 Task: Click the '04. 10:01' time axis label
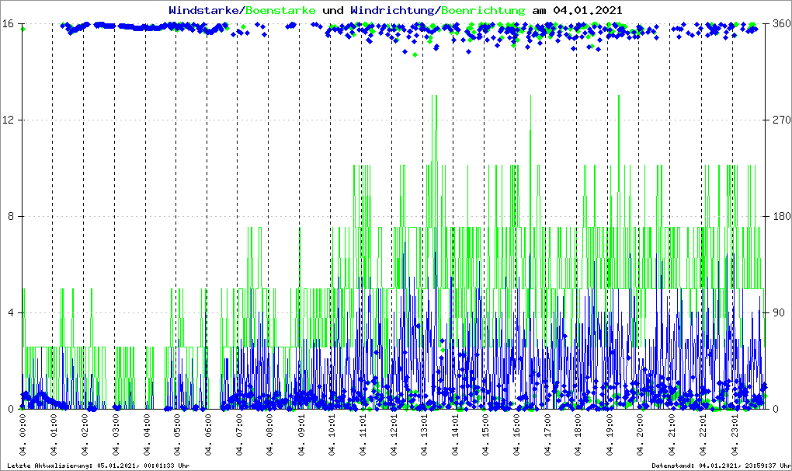click(332, 435)
